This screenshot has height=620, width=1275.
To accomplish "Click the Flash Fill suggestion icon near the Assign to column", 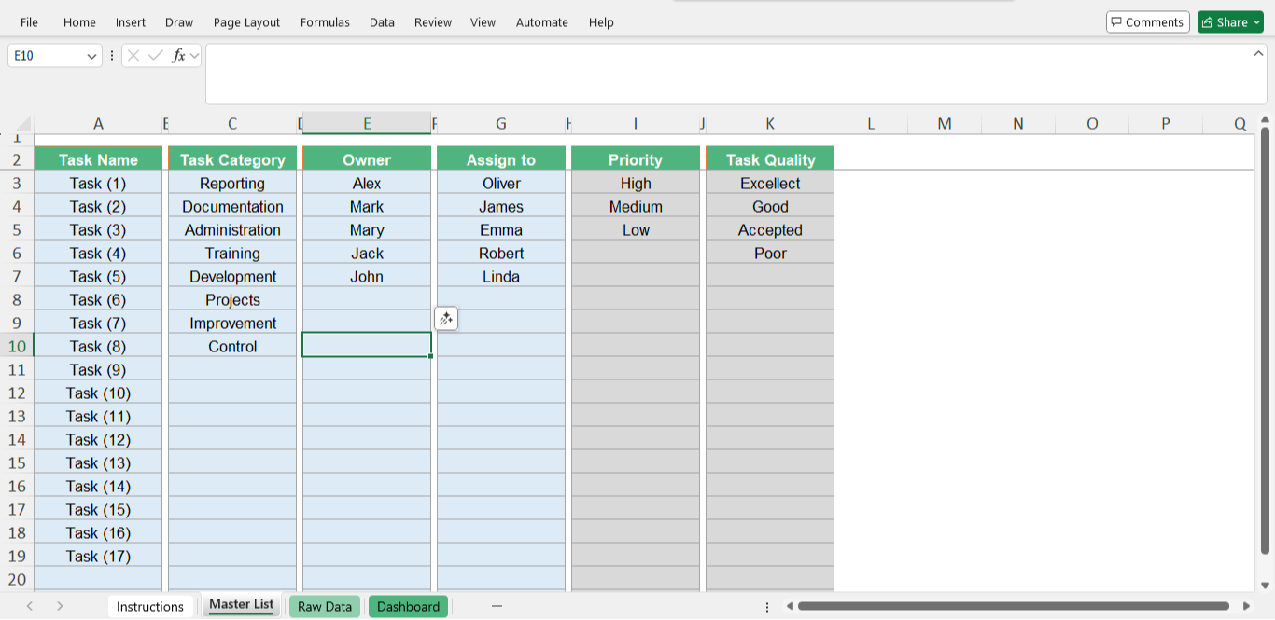I will click(446, 318).
